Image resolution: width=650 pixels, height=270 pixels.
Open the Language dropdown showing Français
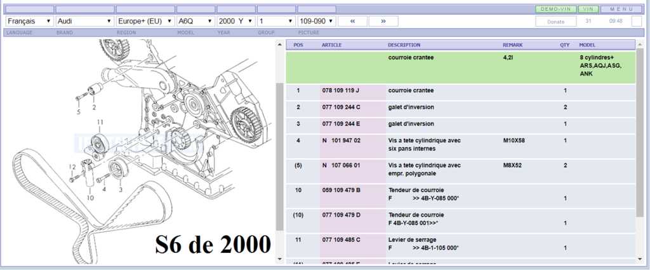[29, 21]
